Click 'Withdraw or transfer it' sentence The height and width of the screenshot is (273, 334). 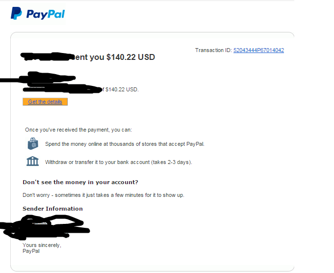click(118, 162)
